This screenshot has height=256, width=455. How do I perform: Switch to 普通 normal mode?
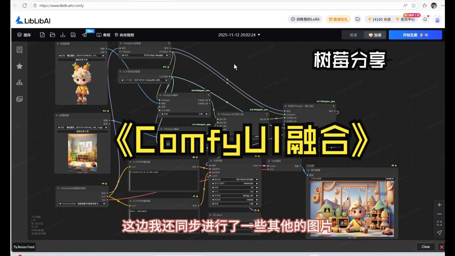click(353, 35)
